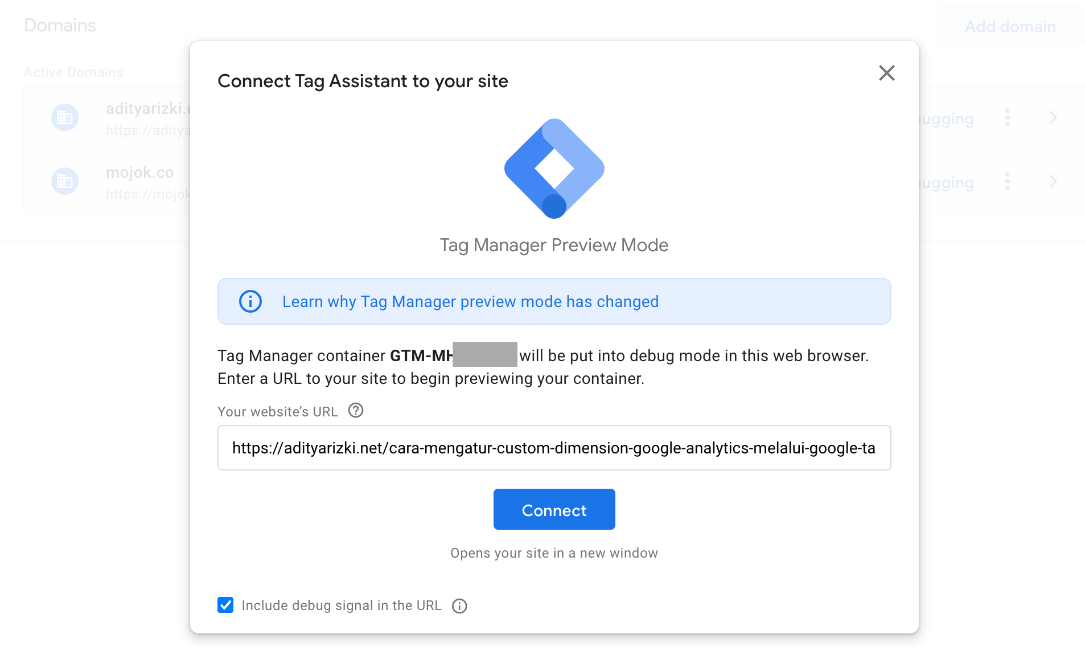Click the 'Active Domains' label

73,72
